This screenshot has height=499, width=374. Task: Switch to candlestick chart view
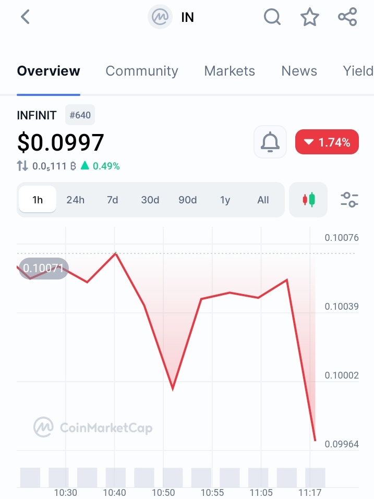click(x=308, y=200)
